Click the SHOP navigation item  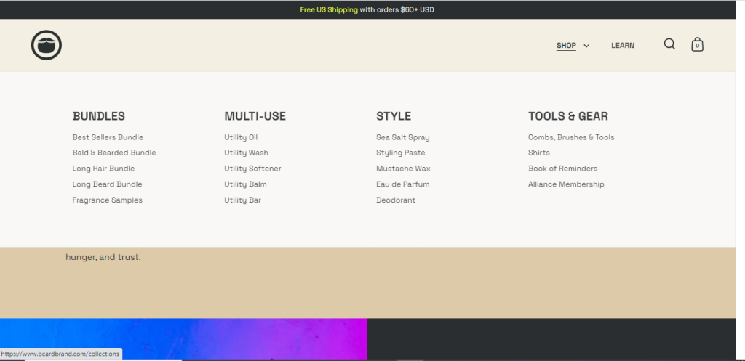click(x=566, y=46)
